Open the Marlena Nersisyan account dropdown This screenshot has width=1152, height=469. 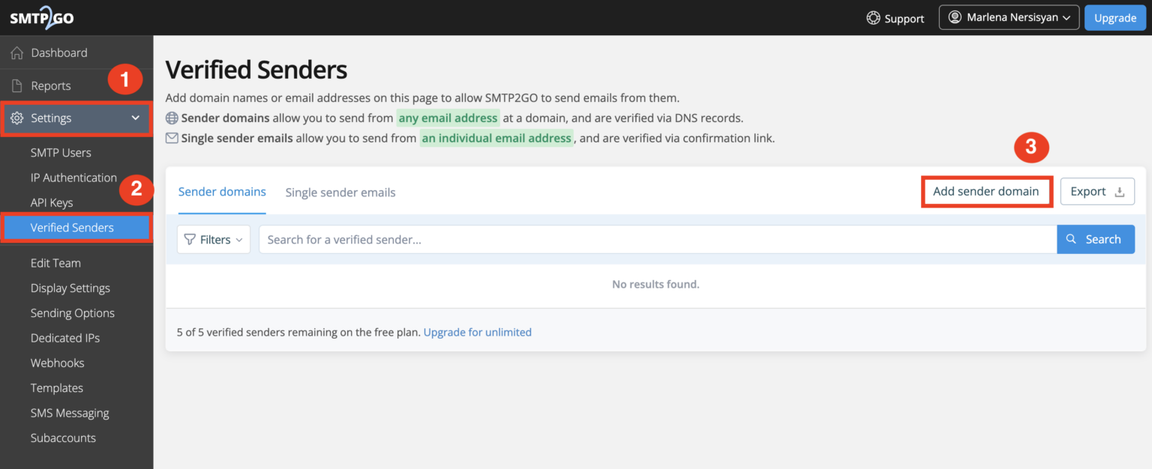pyautogui.click(x=1009, y=16)
